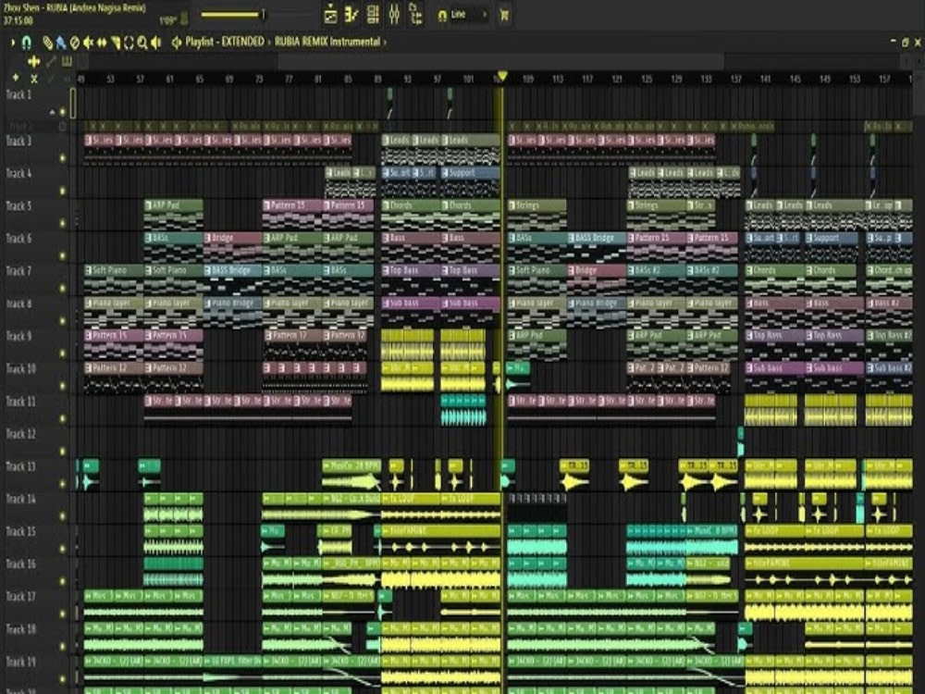The height and width of the screenshot is (694, 925).
Task: Select the Track 17 header label
Action: 20,597
